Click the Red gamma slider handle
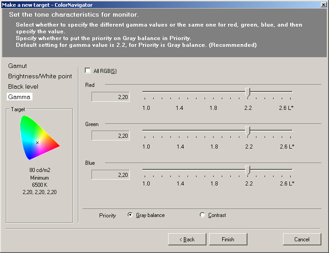This screenshot has width=329, height=253. click(x=248, y=92)
